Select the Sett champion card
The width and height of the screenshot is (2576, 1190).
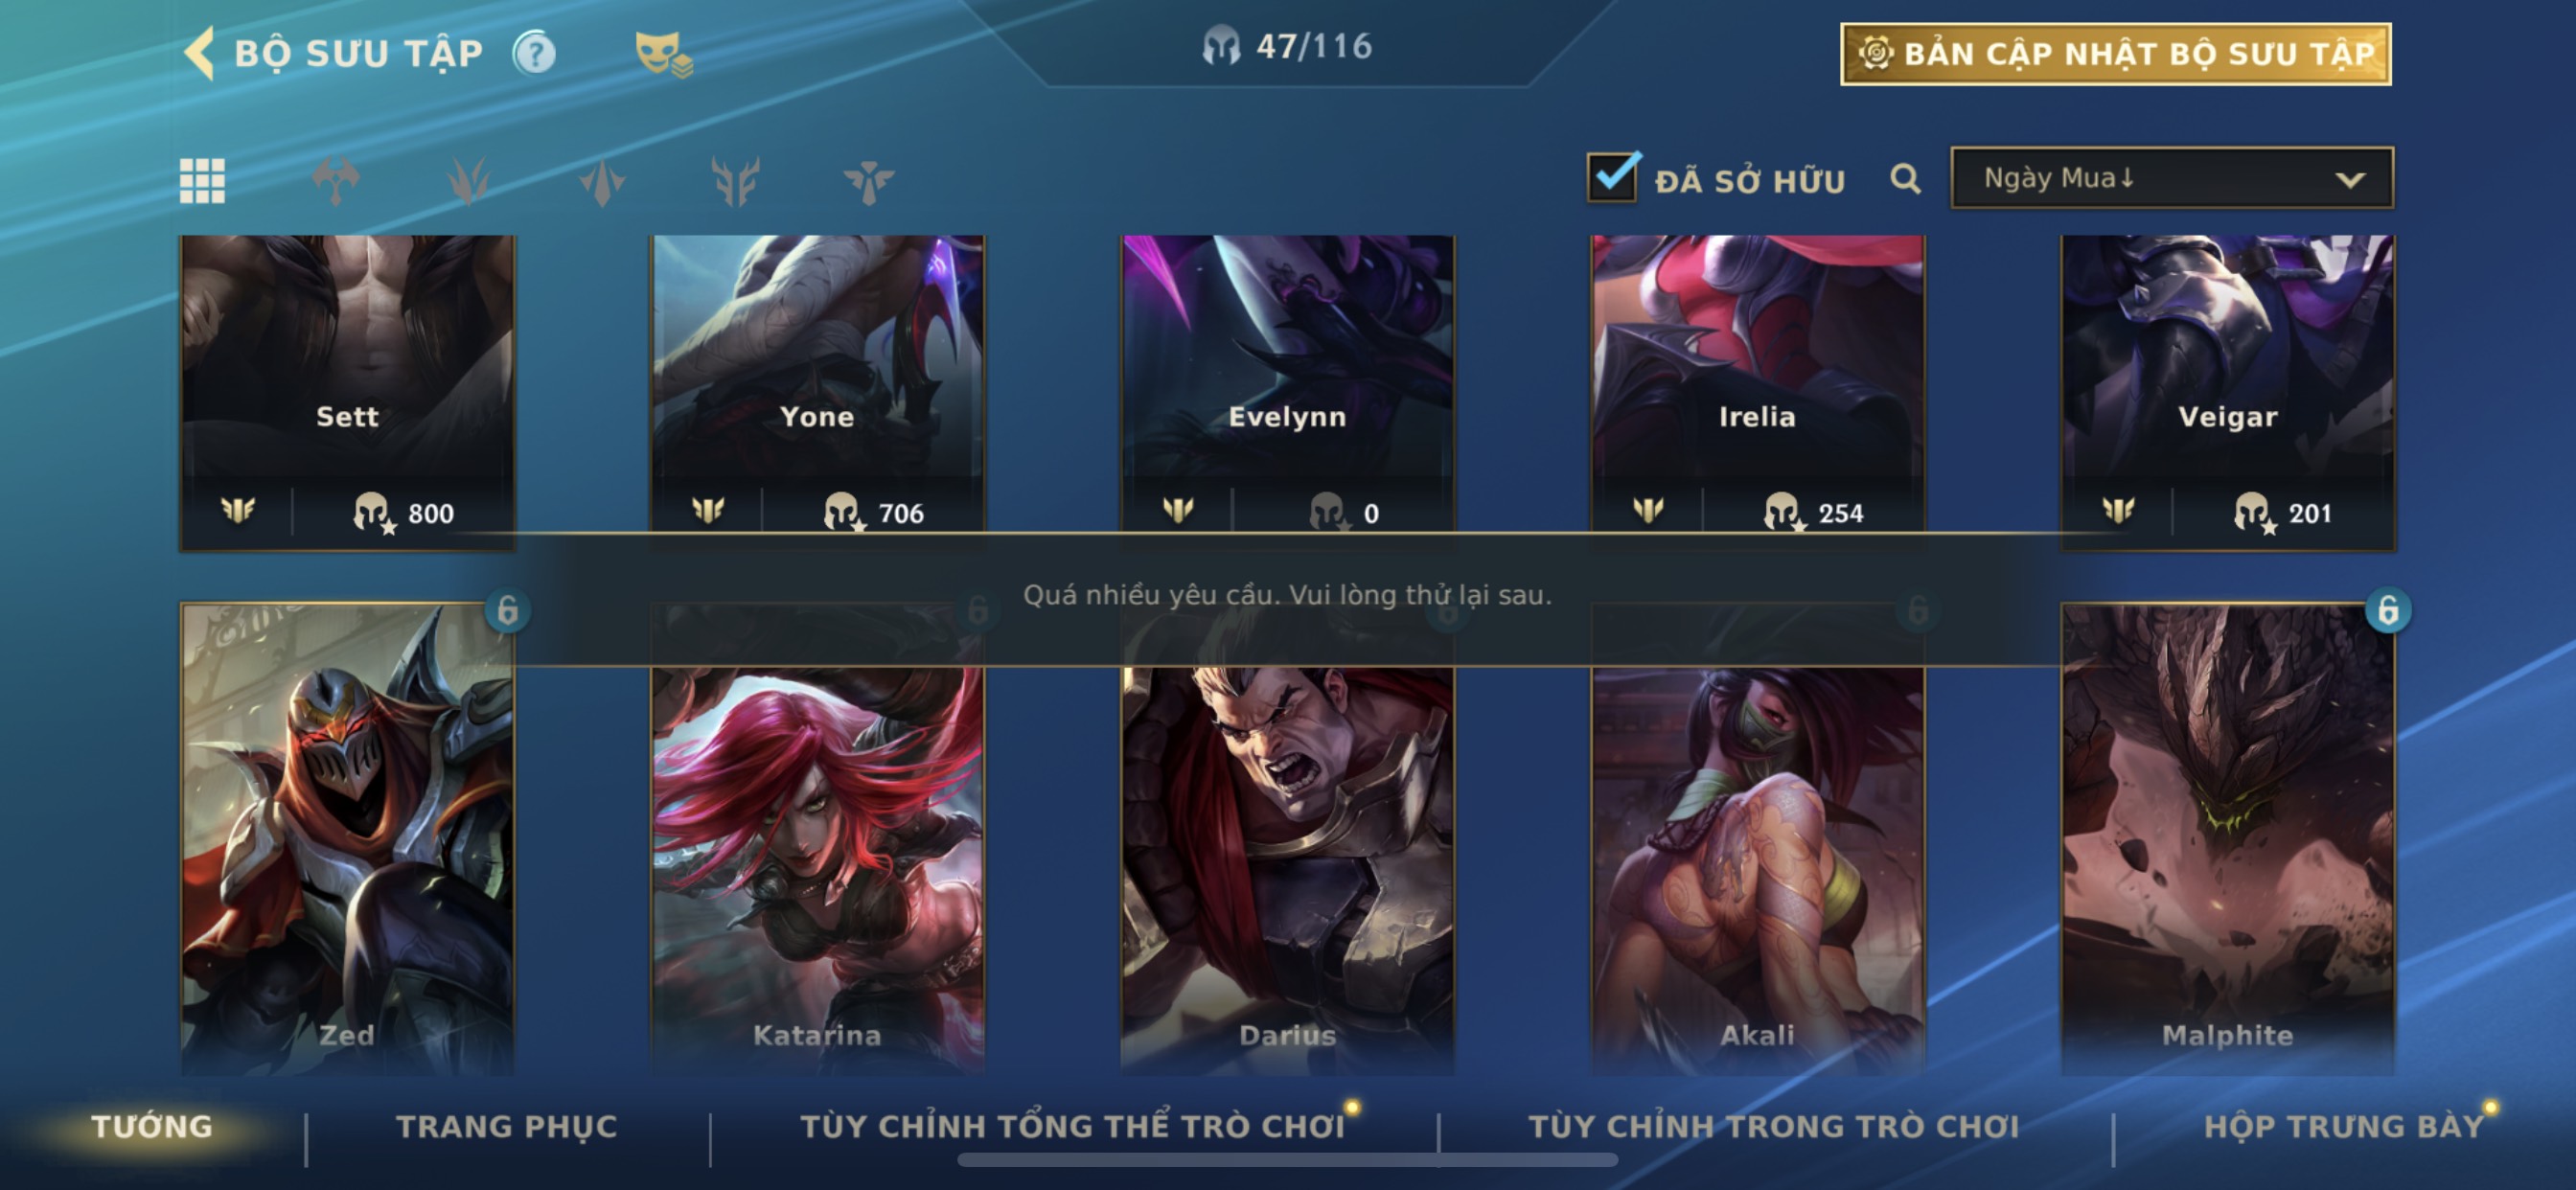tap(347, 393)
